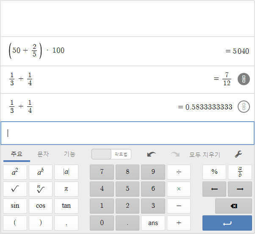The width and height of the screenshot is (255, 234).
Task: Tap the digit 8 key
Action: [127, 172]
